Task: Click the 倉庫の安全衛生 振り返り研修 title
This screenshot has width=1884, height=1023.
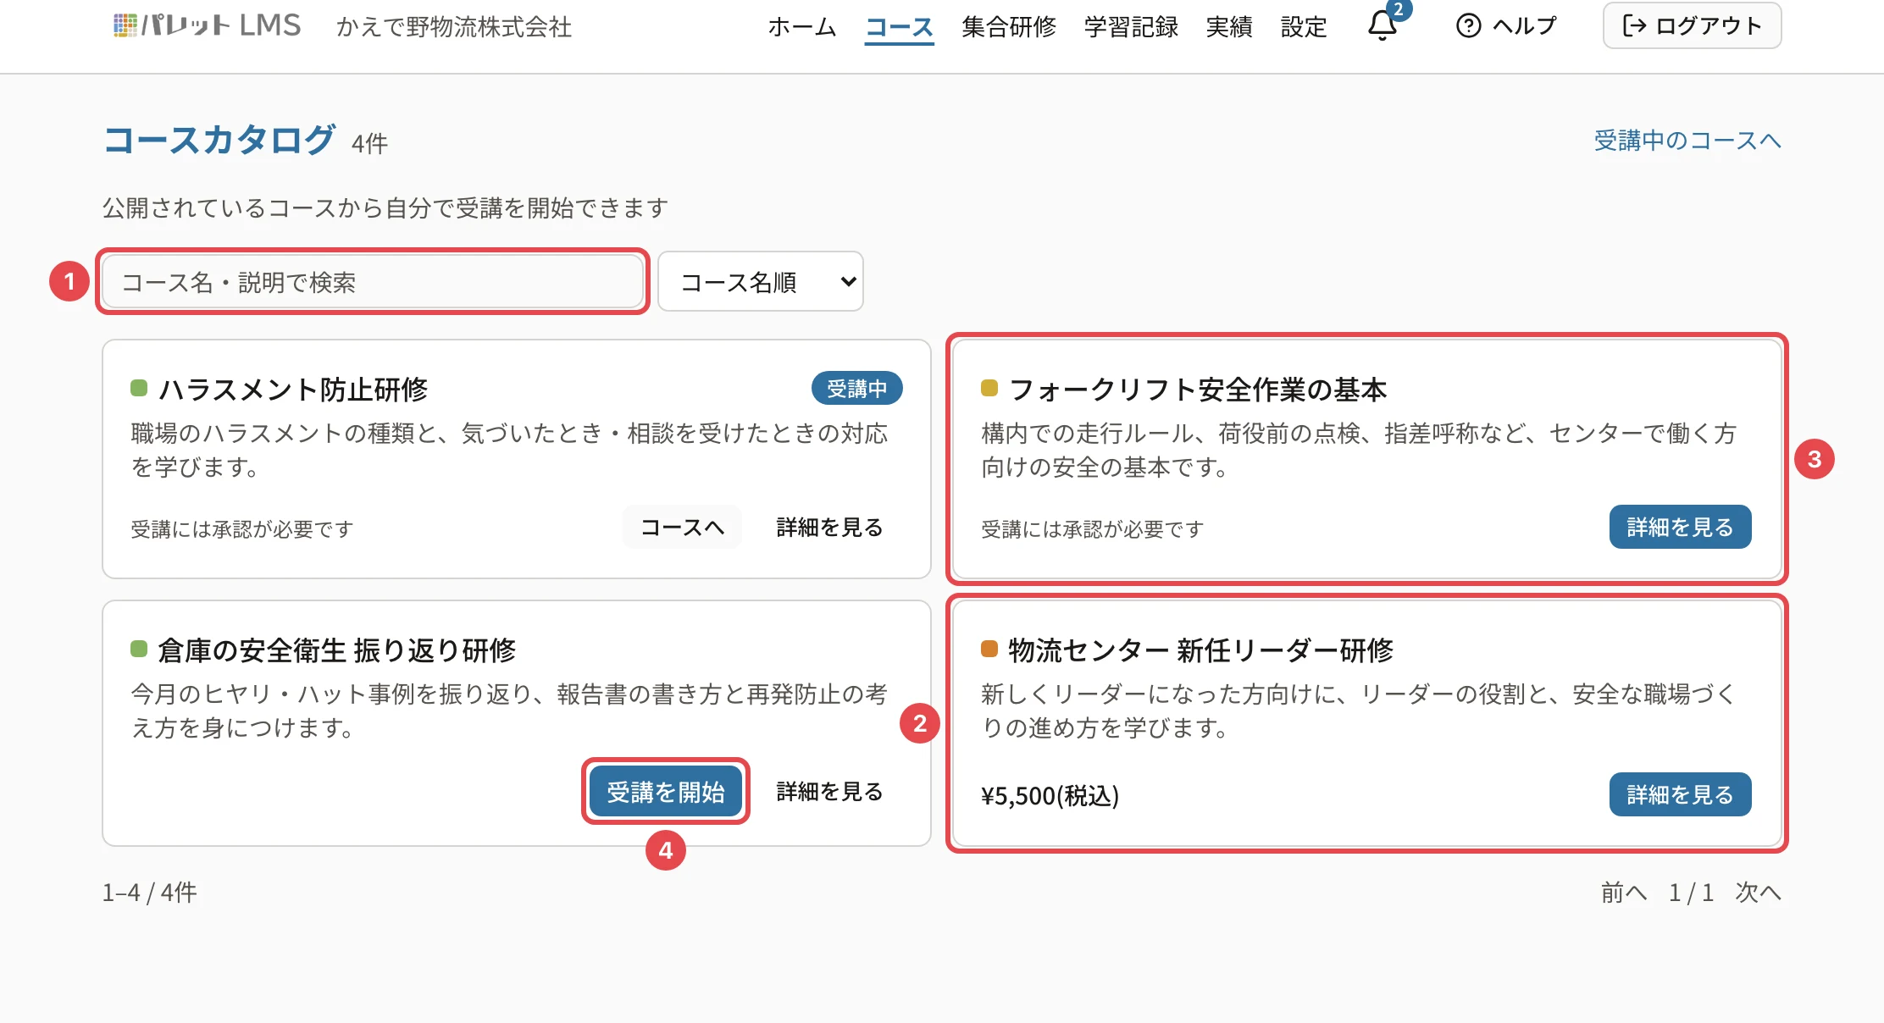Action: [336, 650]
